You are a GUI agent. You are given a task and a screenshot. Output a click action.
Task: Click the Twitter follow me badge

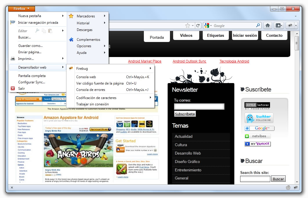pyautogui.click(x=259, y=118)
